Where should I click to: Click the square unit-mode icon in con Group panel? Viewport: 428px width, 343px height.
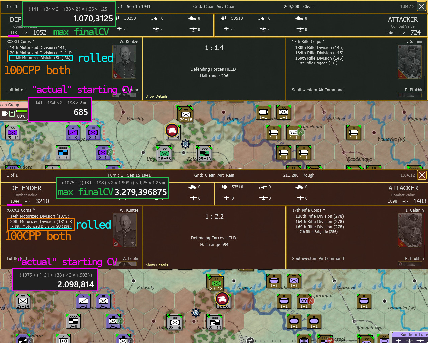tap(12, 114)
